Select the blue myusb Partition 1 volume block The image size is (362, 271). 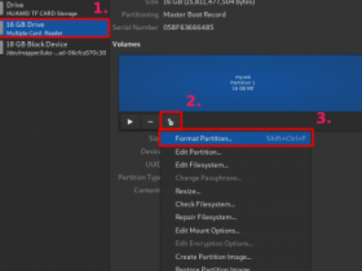(240, 83)
